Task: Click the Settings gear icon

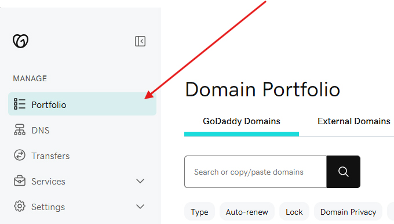Action: (x=20, y=207)
